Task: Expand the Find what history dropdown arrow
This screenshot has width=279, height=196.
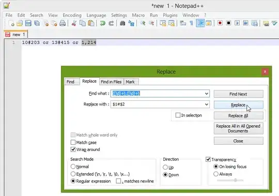Action: [206, 94]
